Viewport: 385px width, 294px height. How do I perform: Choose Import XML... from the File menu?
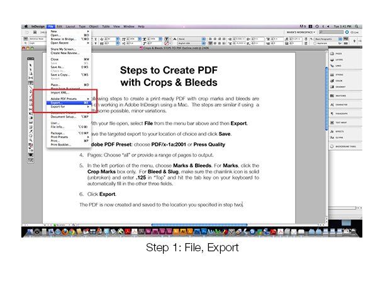69,92
